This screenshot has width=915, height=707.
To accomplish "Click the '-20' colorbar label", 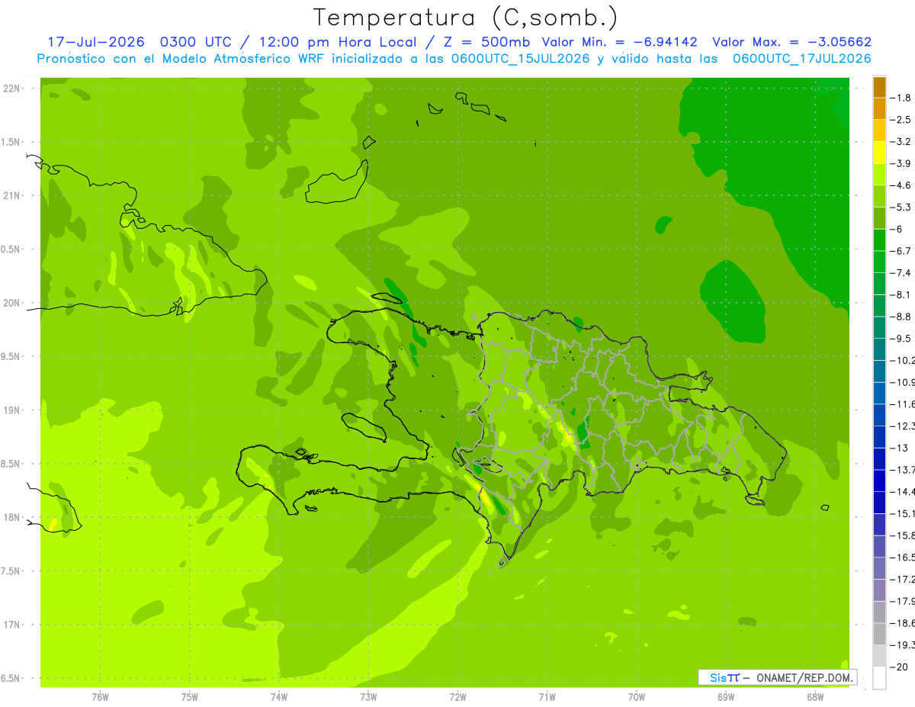I will (898, 667).
